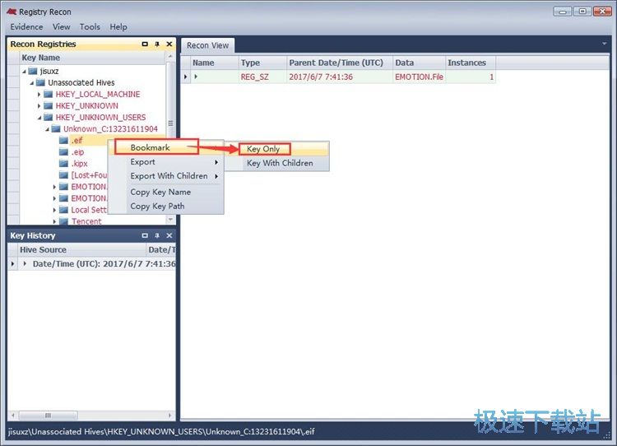Pin the Recon Registries panel

click(157, 44)
